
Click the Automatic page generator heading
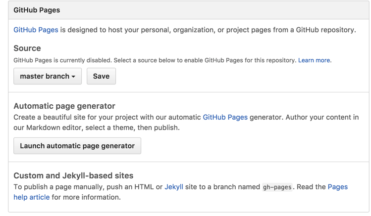pos(64,106)
